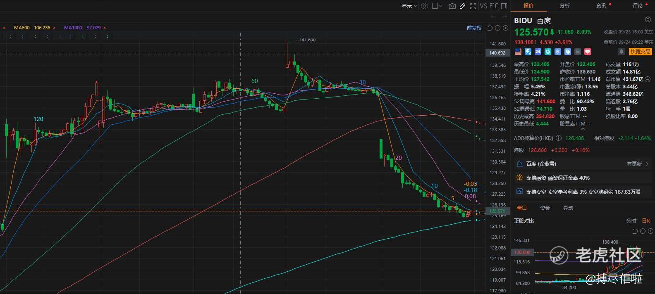Collapse MA500 indicator red triangle
Viewport: 655px width, 294px height.
point(54,28)
